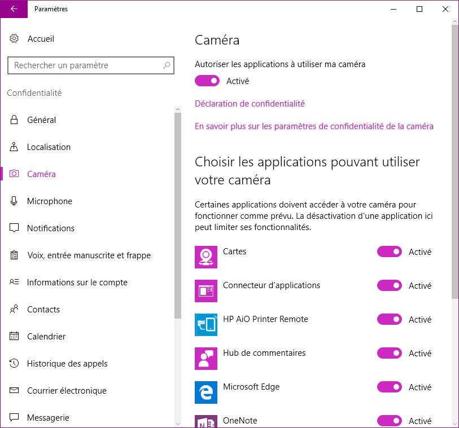The width and height of the screenshot is (459, 428).
Task: Select Localisation in the sidebar
Action: [49, 147]
